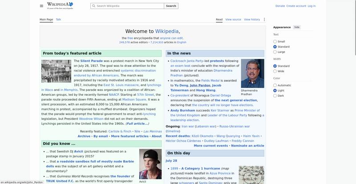The width and height of the screenshot is (356, 184).
Task: Select Automatic color mode
Action: click(x=275, y=86)
